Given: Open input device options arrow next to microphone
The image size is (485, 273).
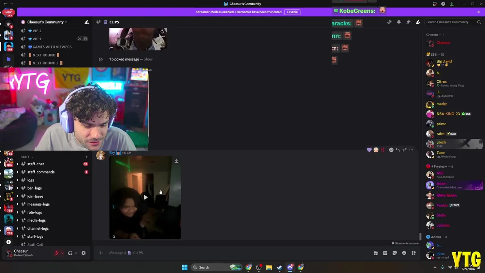Looking at the screenshot, I should click(62, 253).
